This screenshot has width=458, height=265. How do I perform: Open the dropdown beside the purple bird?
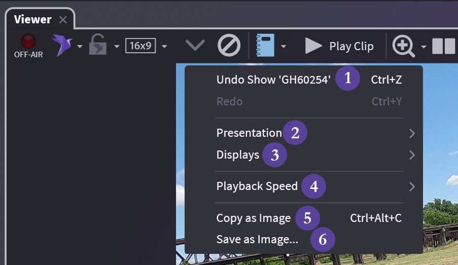tap(80, 47)
